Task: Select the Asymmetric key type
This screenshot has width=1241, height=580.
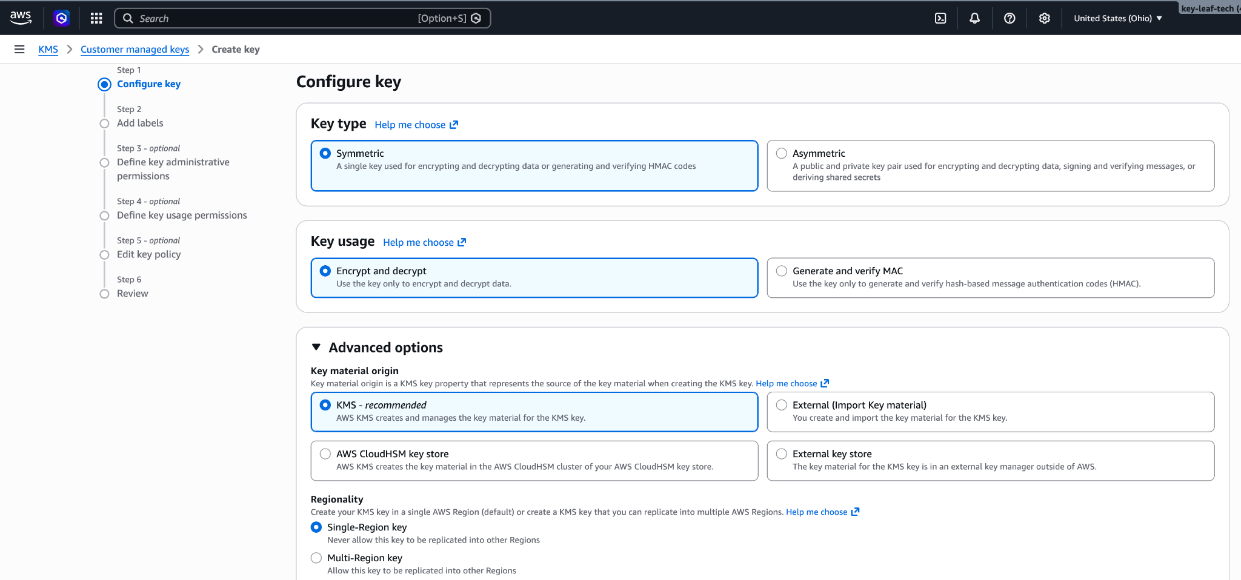Action: 990,166
